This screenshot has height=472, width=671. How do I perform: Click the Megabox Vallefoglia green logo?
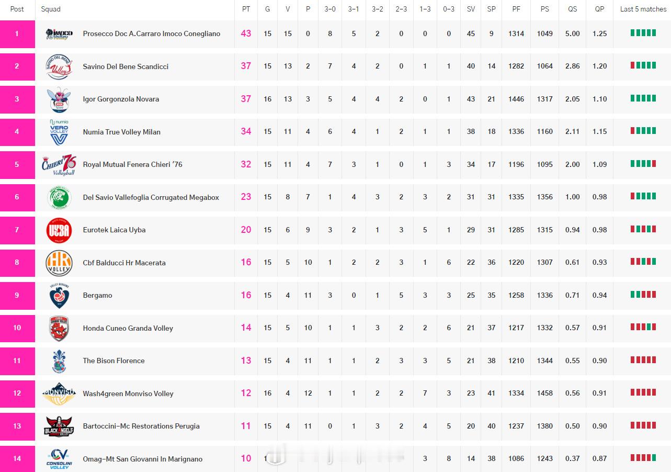[59, 197]
